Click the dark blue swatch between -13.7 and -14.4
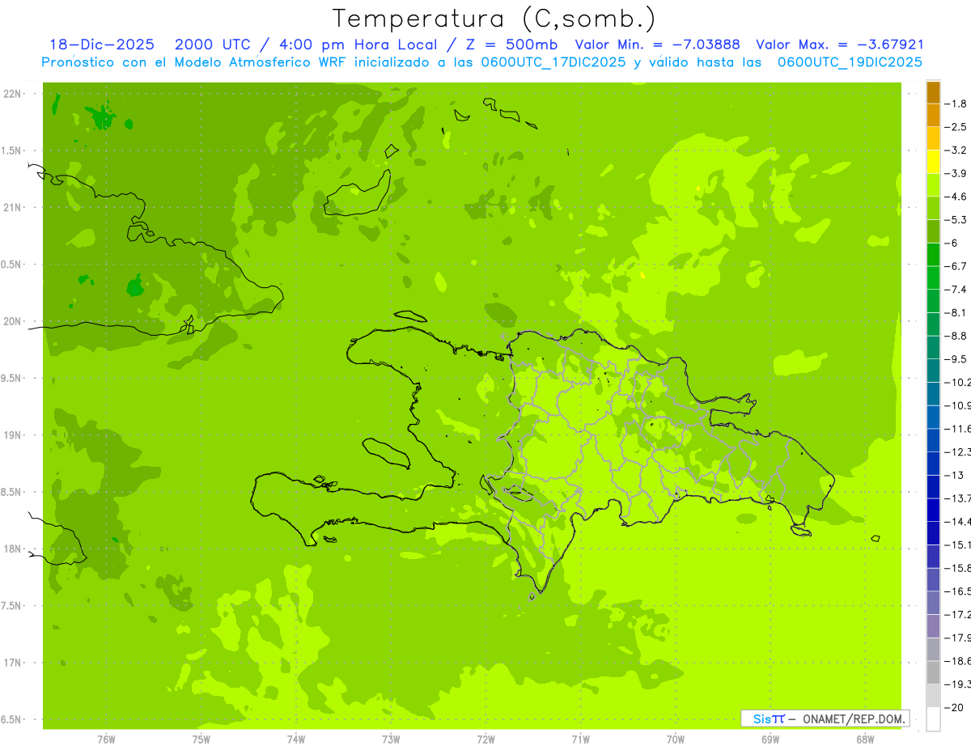 tap(933, 510)
